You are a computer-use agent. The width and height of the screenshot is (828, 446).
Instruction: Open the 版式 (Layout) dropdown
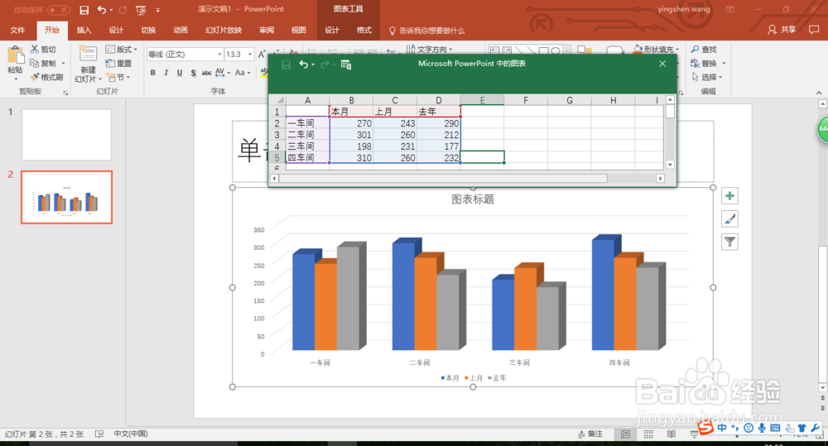(x=122, y=49)
